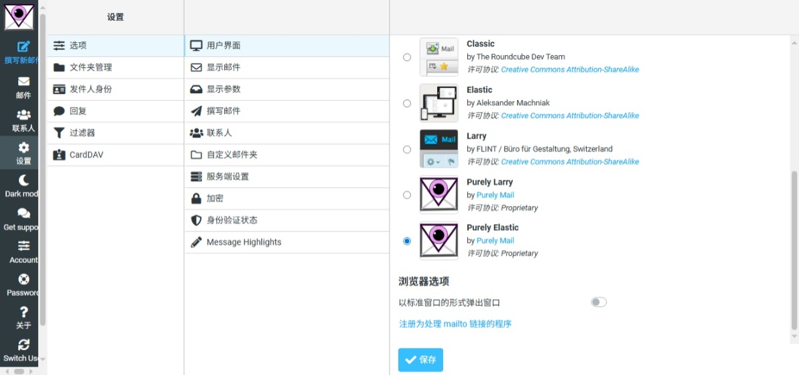
Task: Open the 联系人 contacts group icon
Action: (23, 115)
